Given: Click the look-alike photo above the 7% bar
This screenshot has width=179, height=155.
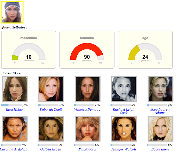Looking at the screenshot, I should click(x=15, y=129).
